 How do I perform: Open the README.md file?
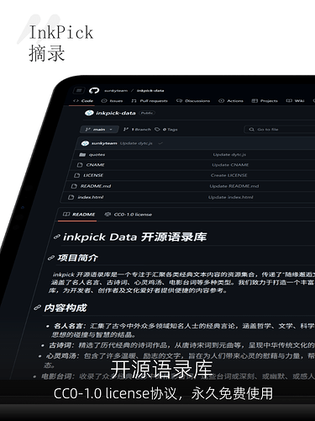pos(96,186)
